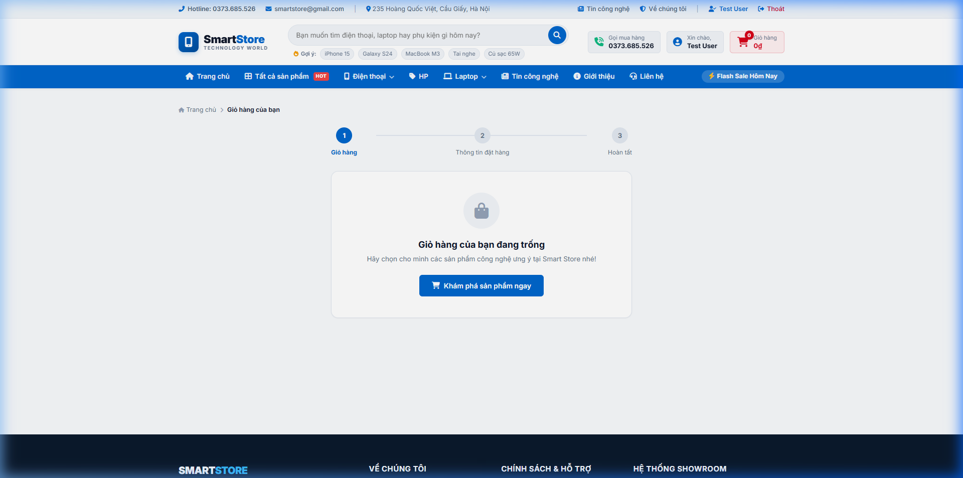Open Tất cả sản phẩm menu item
Viewport: 963px width, 478px height.
click(x=286, y=76)
